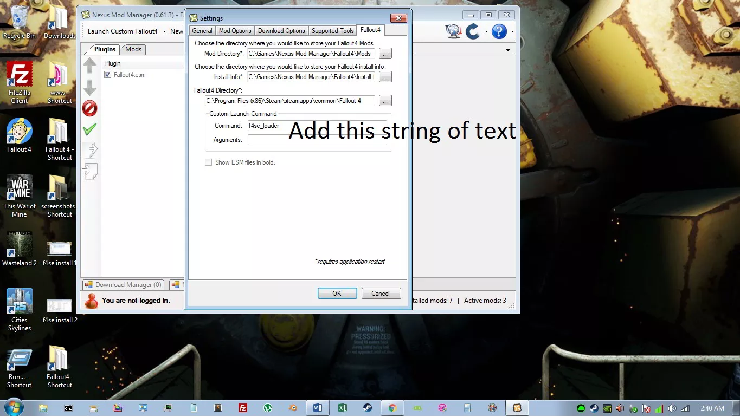The image size is (740, 417).
Task: Click OK in Settings dialog
Action: pyautogui.click(x=337, y=294)
